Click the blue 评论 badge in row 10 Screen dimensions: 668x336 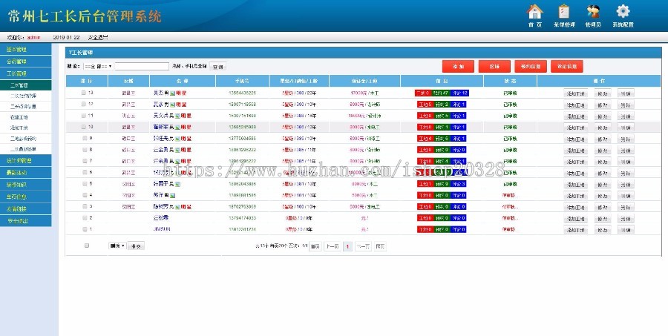458,127
